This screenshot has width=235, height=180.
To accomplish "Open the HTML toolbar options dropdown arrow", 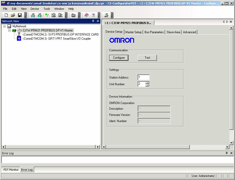I will 112,15.
